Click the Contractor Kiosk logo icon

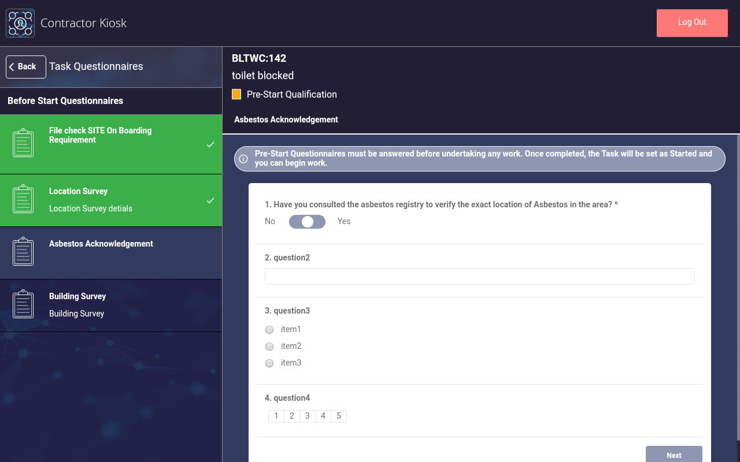click(20, 23)
